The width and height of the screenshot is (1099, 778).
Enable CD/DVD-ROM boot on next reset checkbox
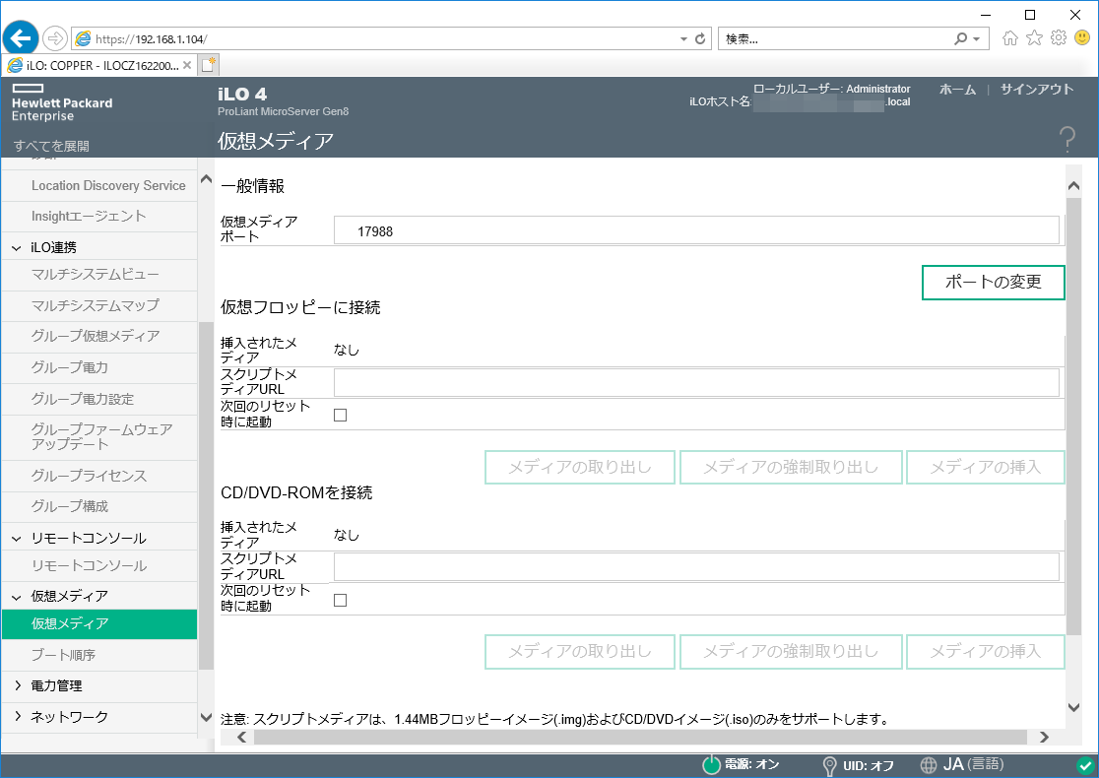tap(341, 600)
